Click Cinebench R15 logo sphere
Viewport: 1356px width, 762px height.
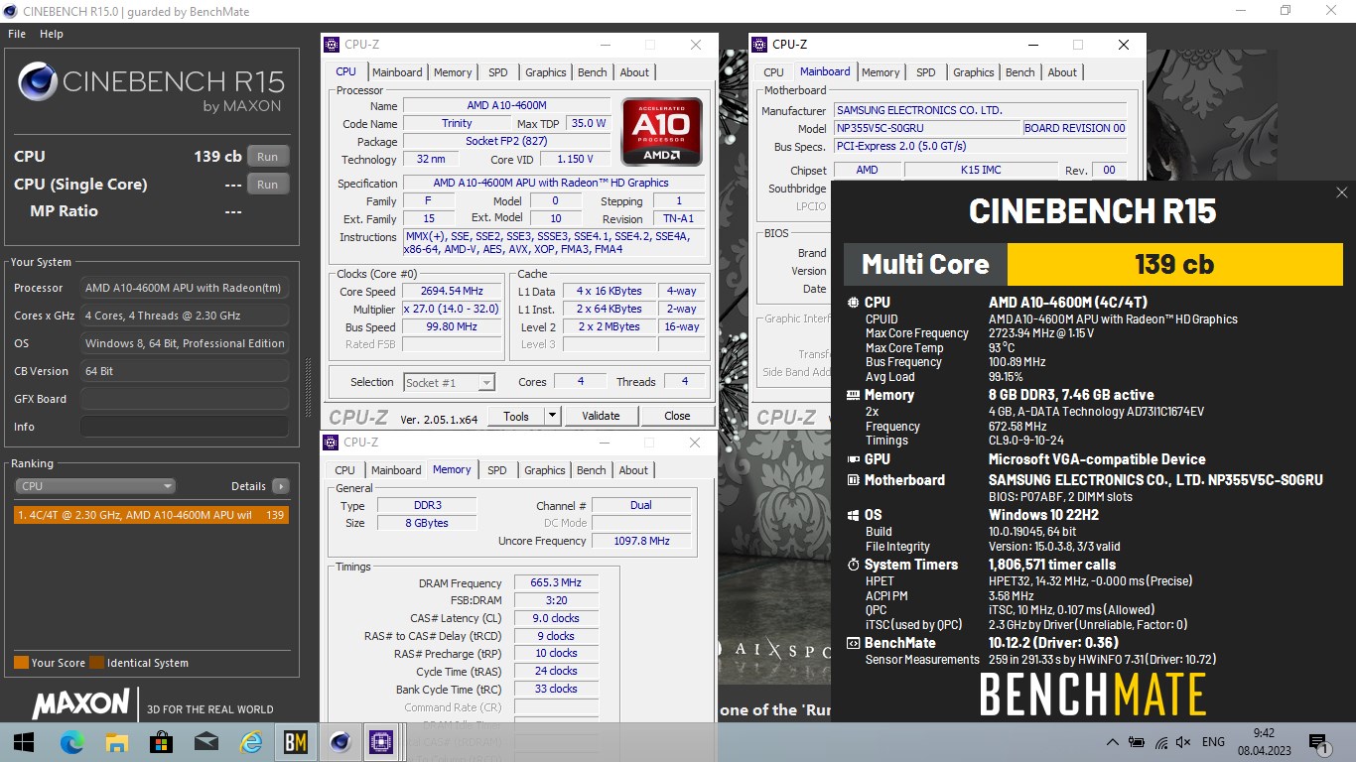coord(37,81)
